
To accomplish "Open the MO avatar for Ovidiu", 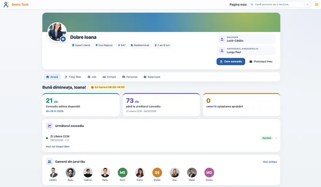I will pos(209,172).
